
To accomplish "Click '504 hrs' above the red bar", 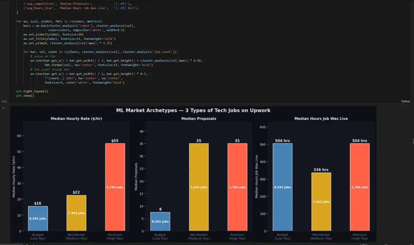I will pyautogui.click(x=359, y=141).
